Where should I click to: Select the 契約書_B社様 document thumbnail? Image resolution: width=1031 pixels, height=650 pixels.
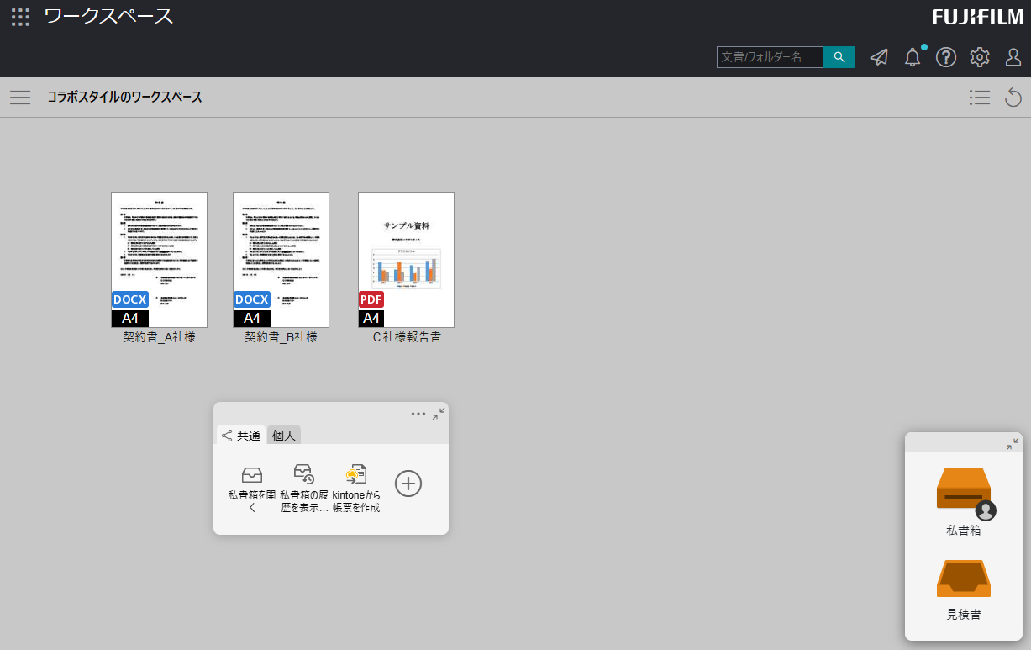281,260
